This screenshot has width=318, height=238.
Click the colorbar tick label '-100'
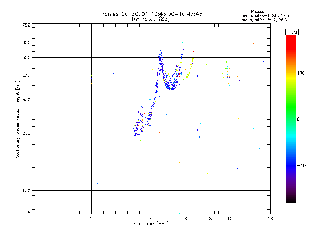[x=302, y=165]
